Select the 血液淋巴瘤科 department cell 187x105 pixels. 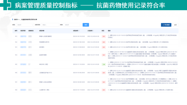[43, 55]
